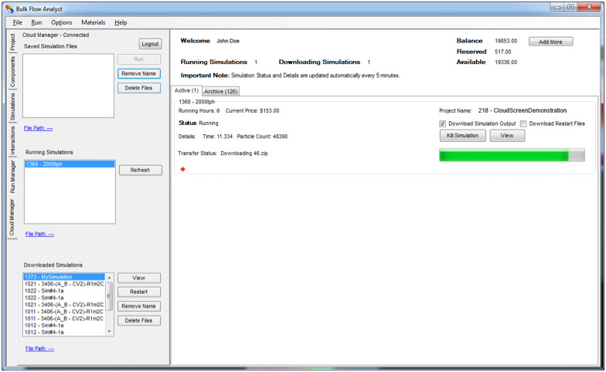Click the Bulk Flow Analyst app icon
This screenshot has height=372, width=606.
[x=9, y=8]
